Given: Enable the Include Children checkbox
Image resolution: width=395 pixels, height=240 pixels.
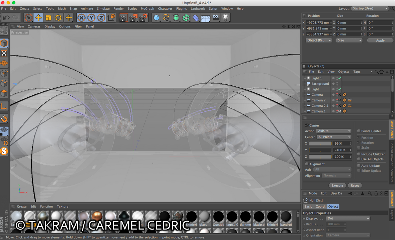Looking at the screenshot, I should pos(359,154).
